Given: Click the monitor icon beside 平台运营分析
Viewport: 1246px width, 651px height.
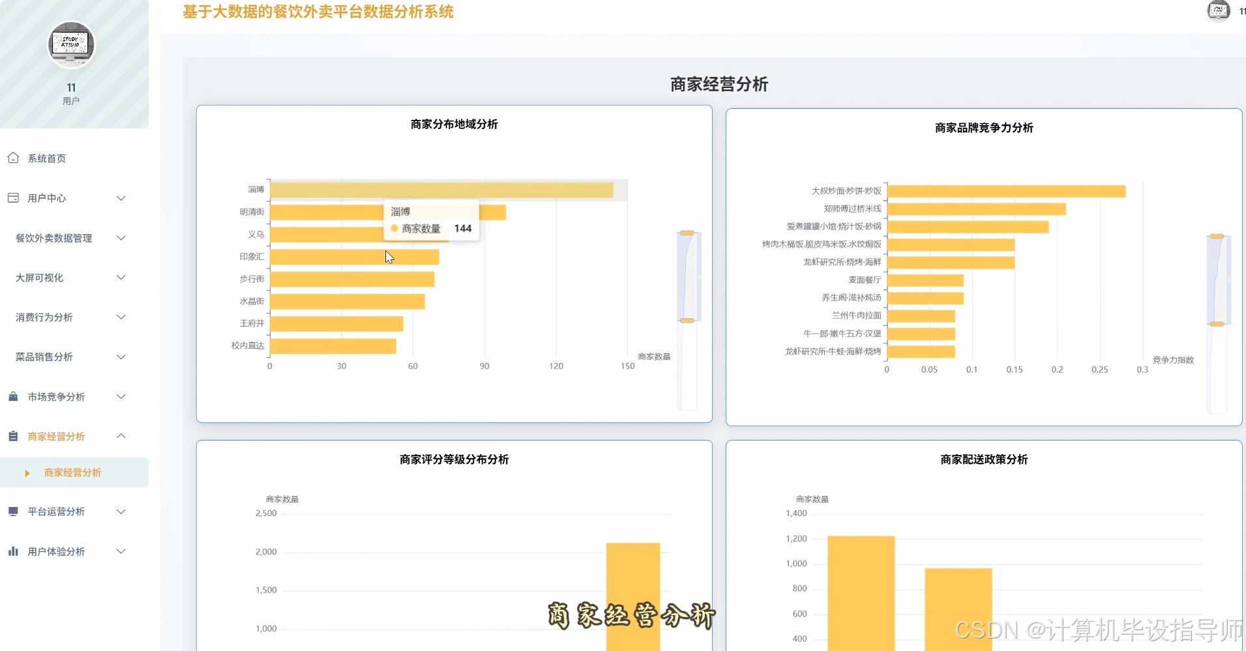Looking at the screenshot, I should coord(13,512).
